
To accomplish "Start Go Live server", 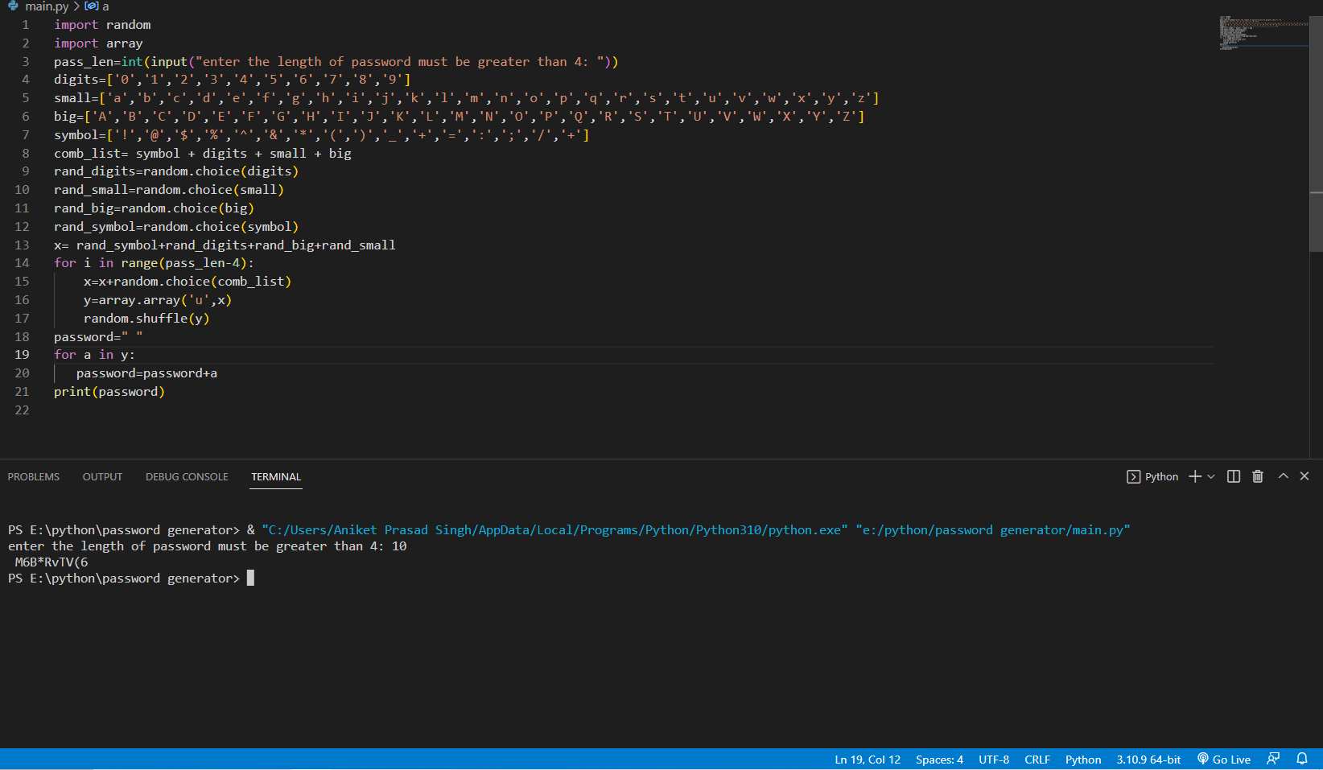I will pos(1224,759).
